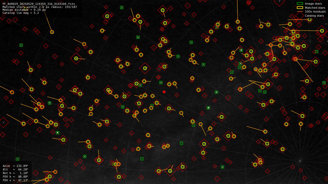Viewport: 328px width, 184px height.
Task: Click the FITS file name text
Action: (39, 4)
